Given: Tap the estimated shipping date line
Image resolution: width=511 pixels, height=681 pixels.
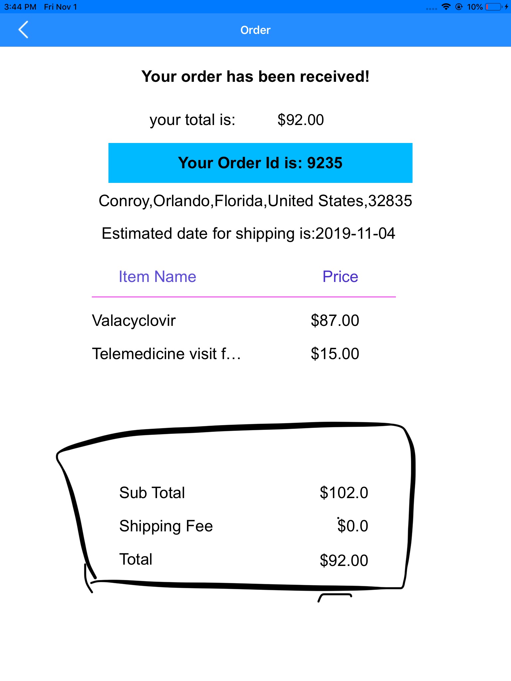Looking at the screenshot, I should pyautogui.click(x=248, y=233).
